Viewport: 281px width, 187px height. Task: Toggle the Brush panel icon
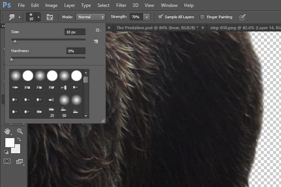(x=50, y=17)
